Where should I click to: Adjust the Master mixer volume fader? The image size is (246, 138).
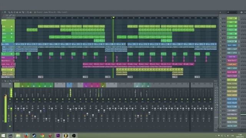click(11, 109)
